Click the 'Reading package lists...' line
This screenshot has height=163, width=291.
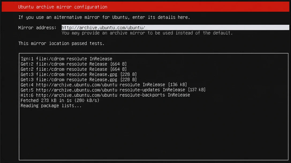[x=51, y=105]
